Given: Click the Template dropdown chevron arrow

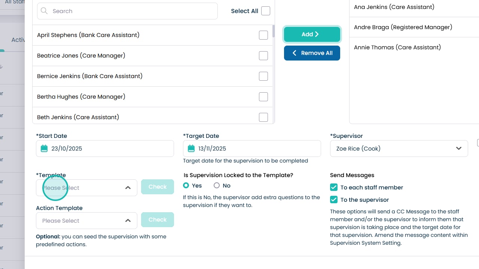Looking at the screenshot, I should coord(128,188).
